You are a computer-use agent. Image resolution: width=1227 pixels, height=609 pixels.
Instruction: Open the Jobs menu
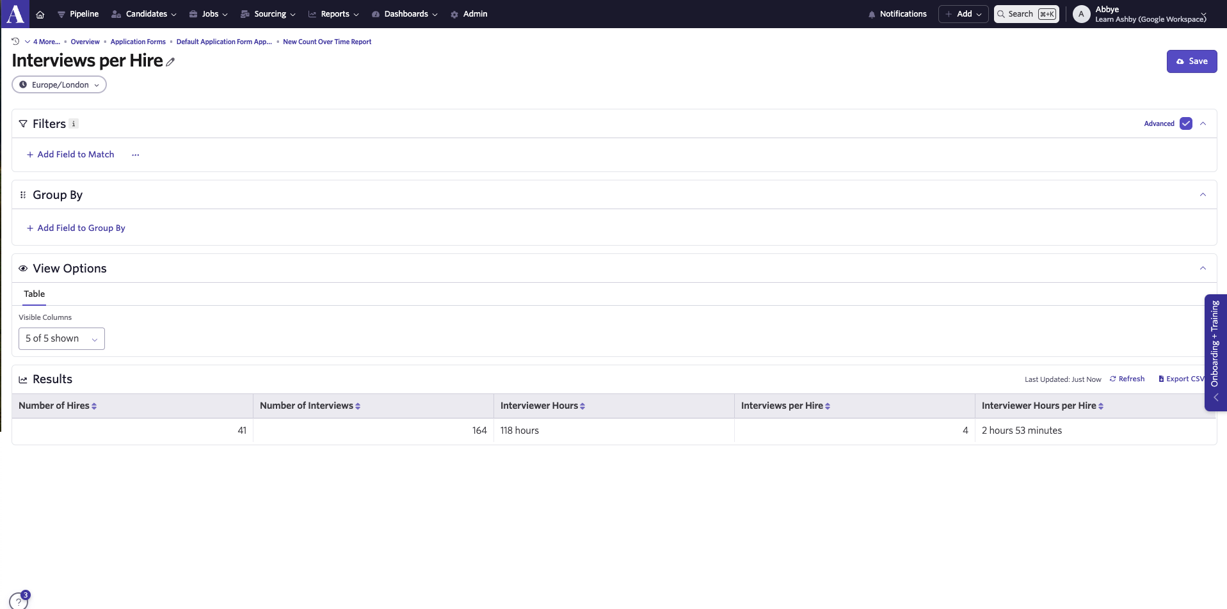tap(209, 14)
